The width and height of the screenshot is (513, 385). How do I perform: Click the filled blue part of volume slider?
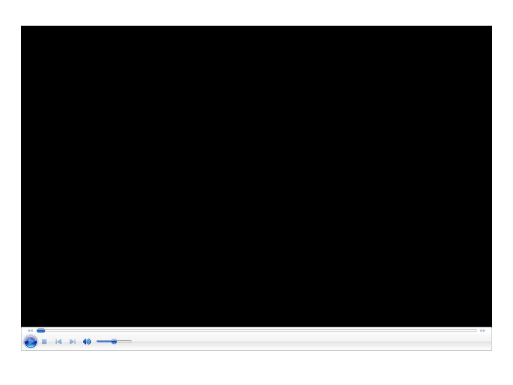[x=104, y=341]
